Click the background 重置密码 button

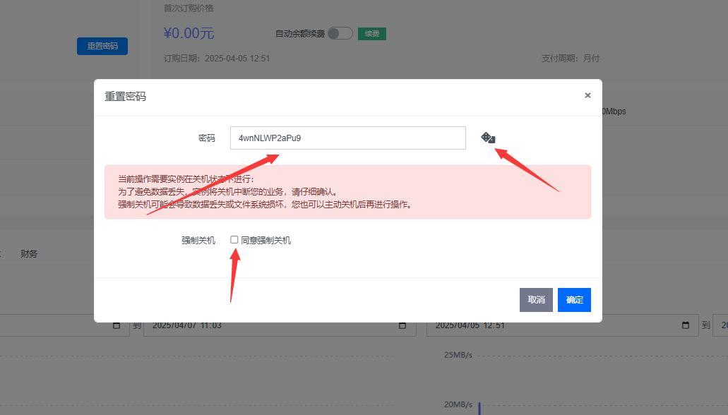(102, 46)
